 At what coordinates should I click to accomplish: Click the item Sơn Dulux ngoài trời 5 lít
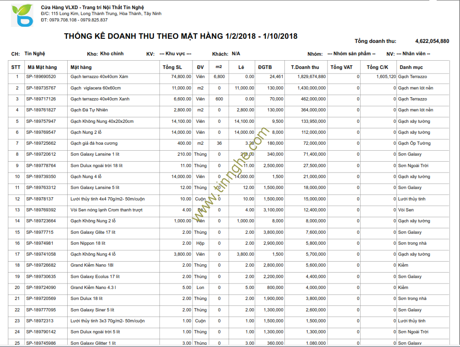pos(95,332)
